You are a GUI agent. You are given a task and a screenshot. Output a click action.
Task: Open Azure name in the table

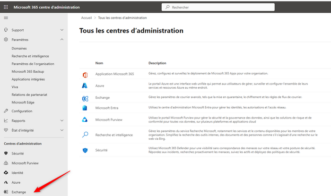click(100, 85)
